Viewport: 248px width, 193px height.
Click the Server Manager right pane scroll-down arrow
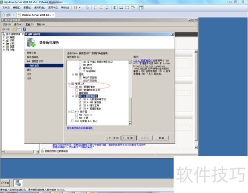(196, 147)
